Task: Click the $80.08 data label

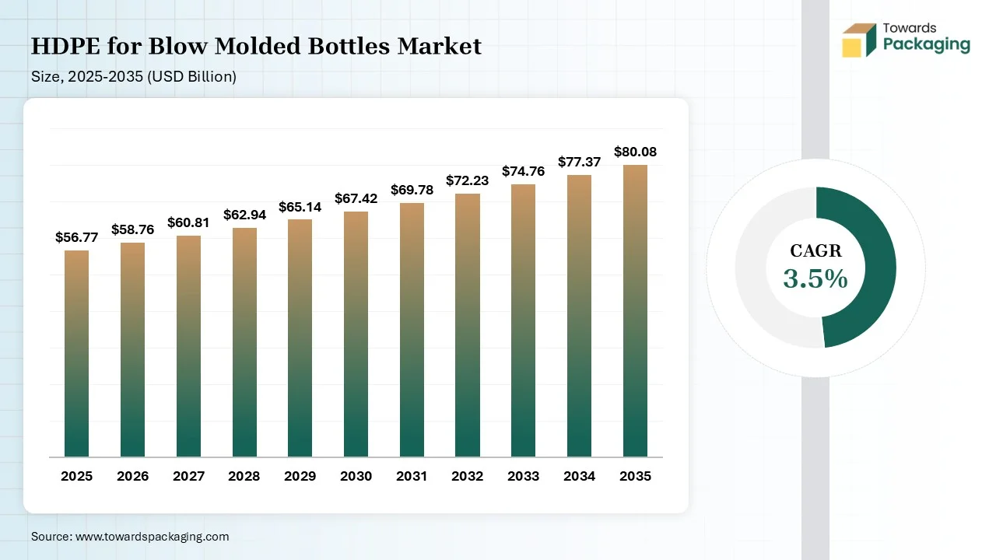Action: (x=635, y=152)
